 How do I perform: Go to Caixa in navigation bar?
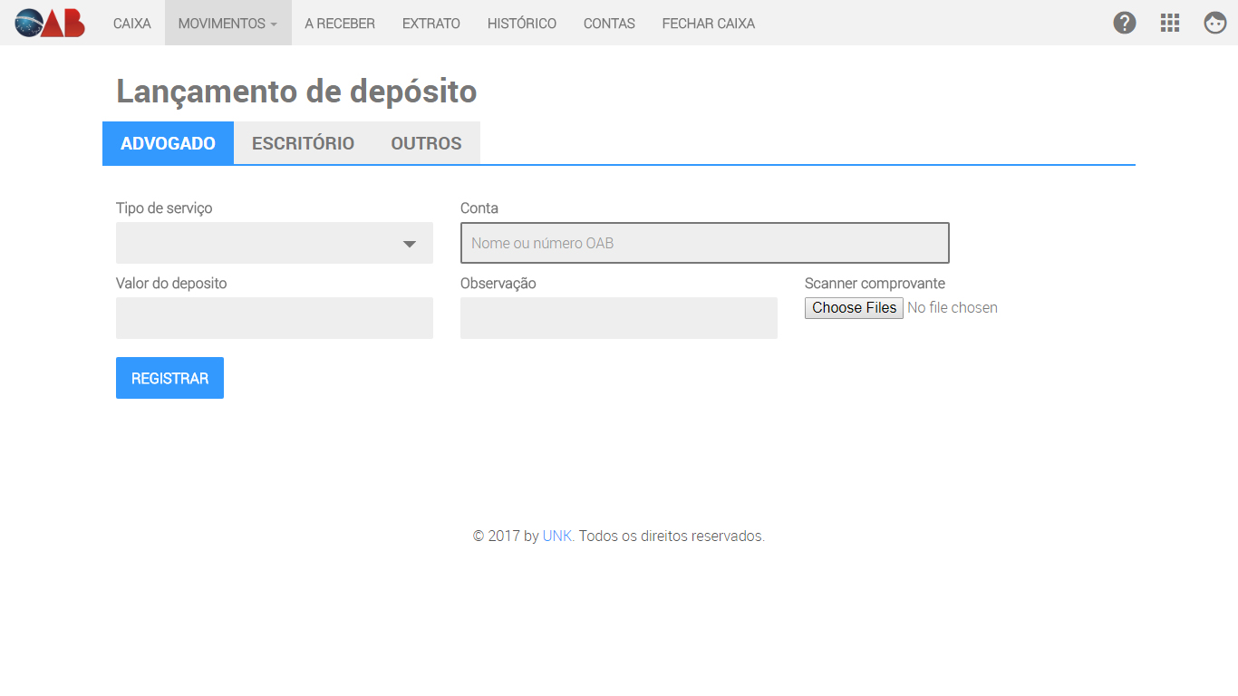point(132,24)
